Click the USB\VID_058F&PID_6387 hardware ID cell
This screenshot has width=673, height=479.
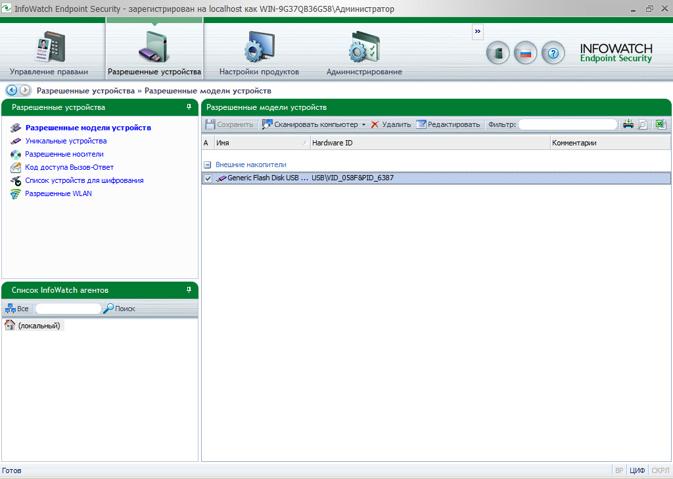352,178
